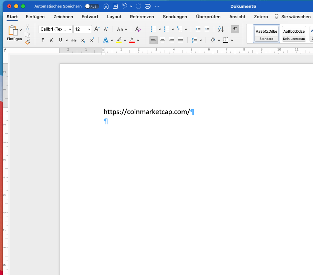Apply shading with paint bucket
This screenshot has height=275, width=313.
213,40
